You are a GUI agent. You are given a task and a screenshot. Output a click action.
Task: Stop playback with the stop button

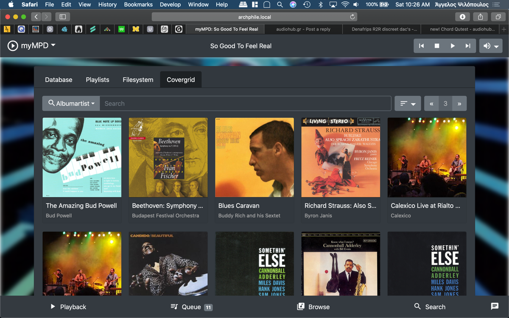coord(437,46)
